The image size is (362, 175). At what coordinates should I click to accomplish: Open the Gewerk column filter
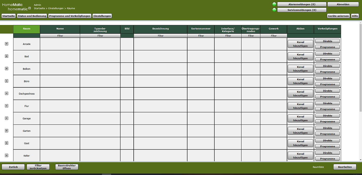click(274, 36)
